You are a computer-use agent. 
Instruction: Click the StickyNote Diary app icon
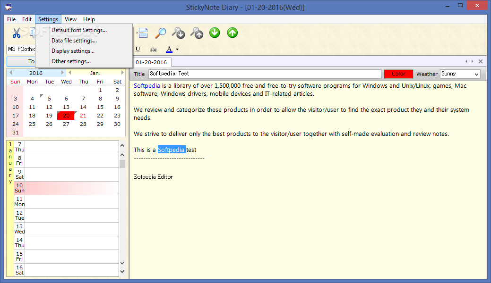[x=9, y=7]
